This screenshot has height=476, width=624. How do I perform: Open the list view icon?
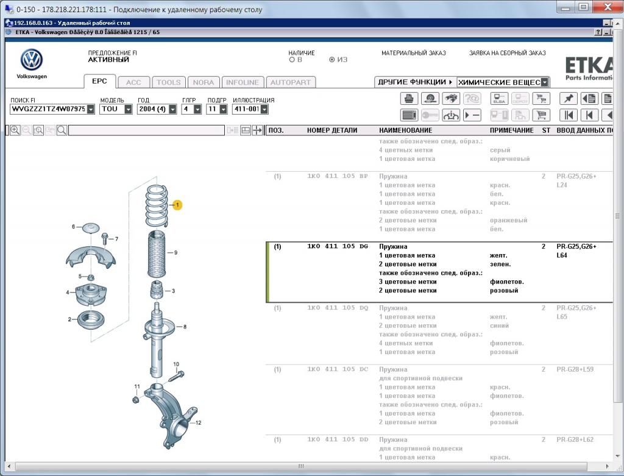pos(409,115)
